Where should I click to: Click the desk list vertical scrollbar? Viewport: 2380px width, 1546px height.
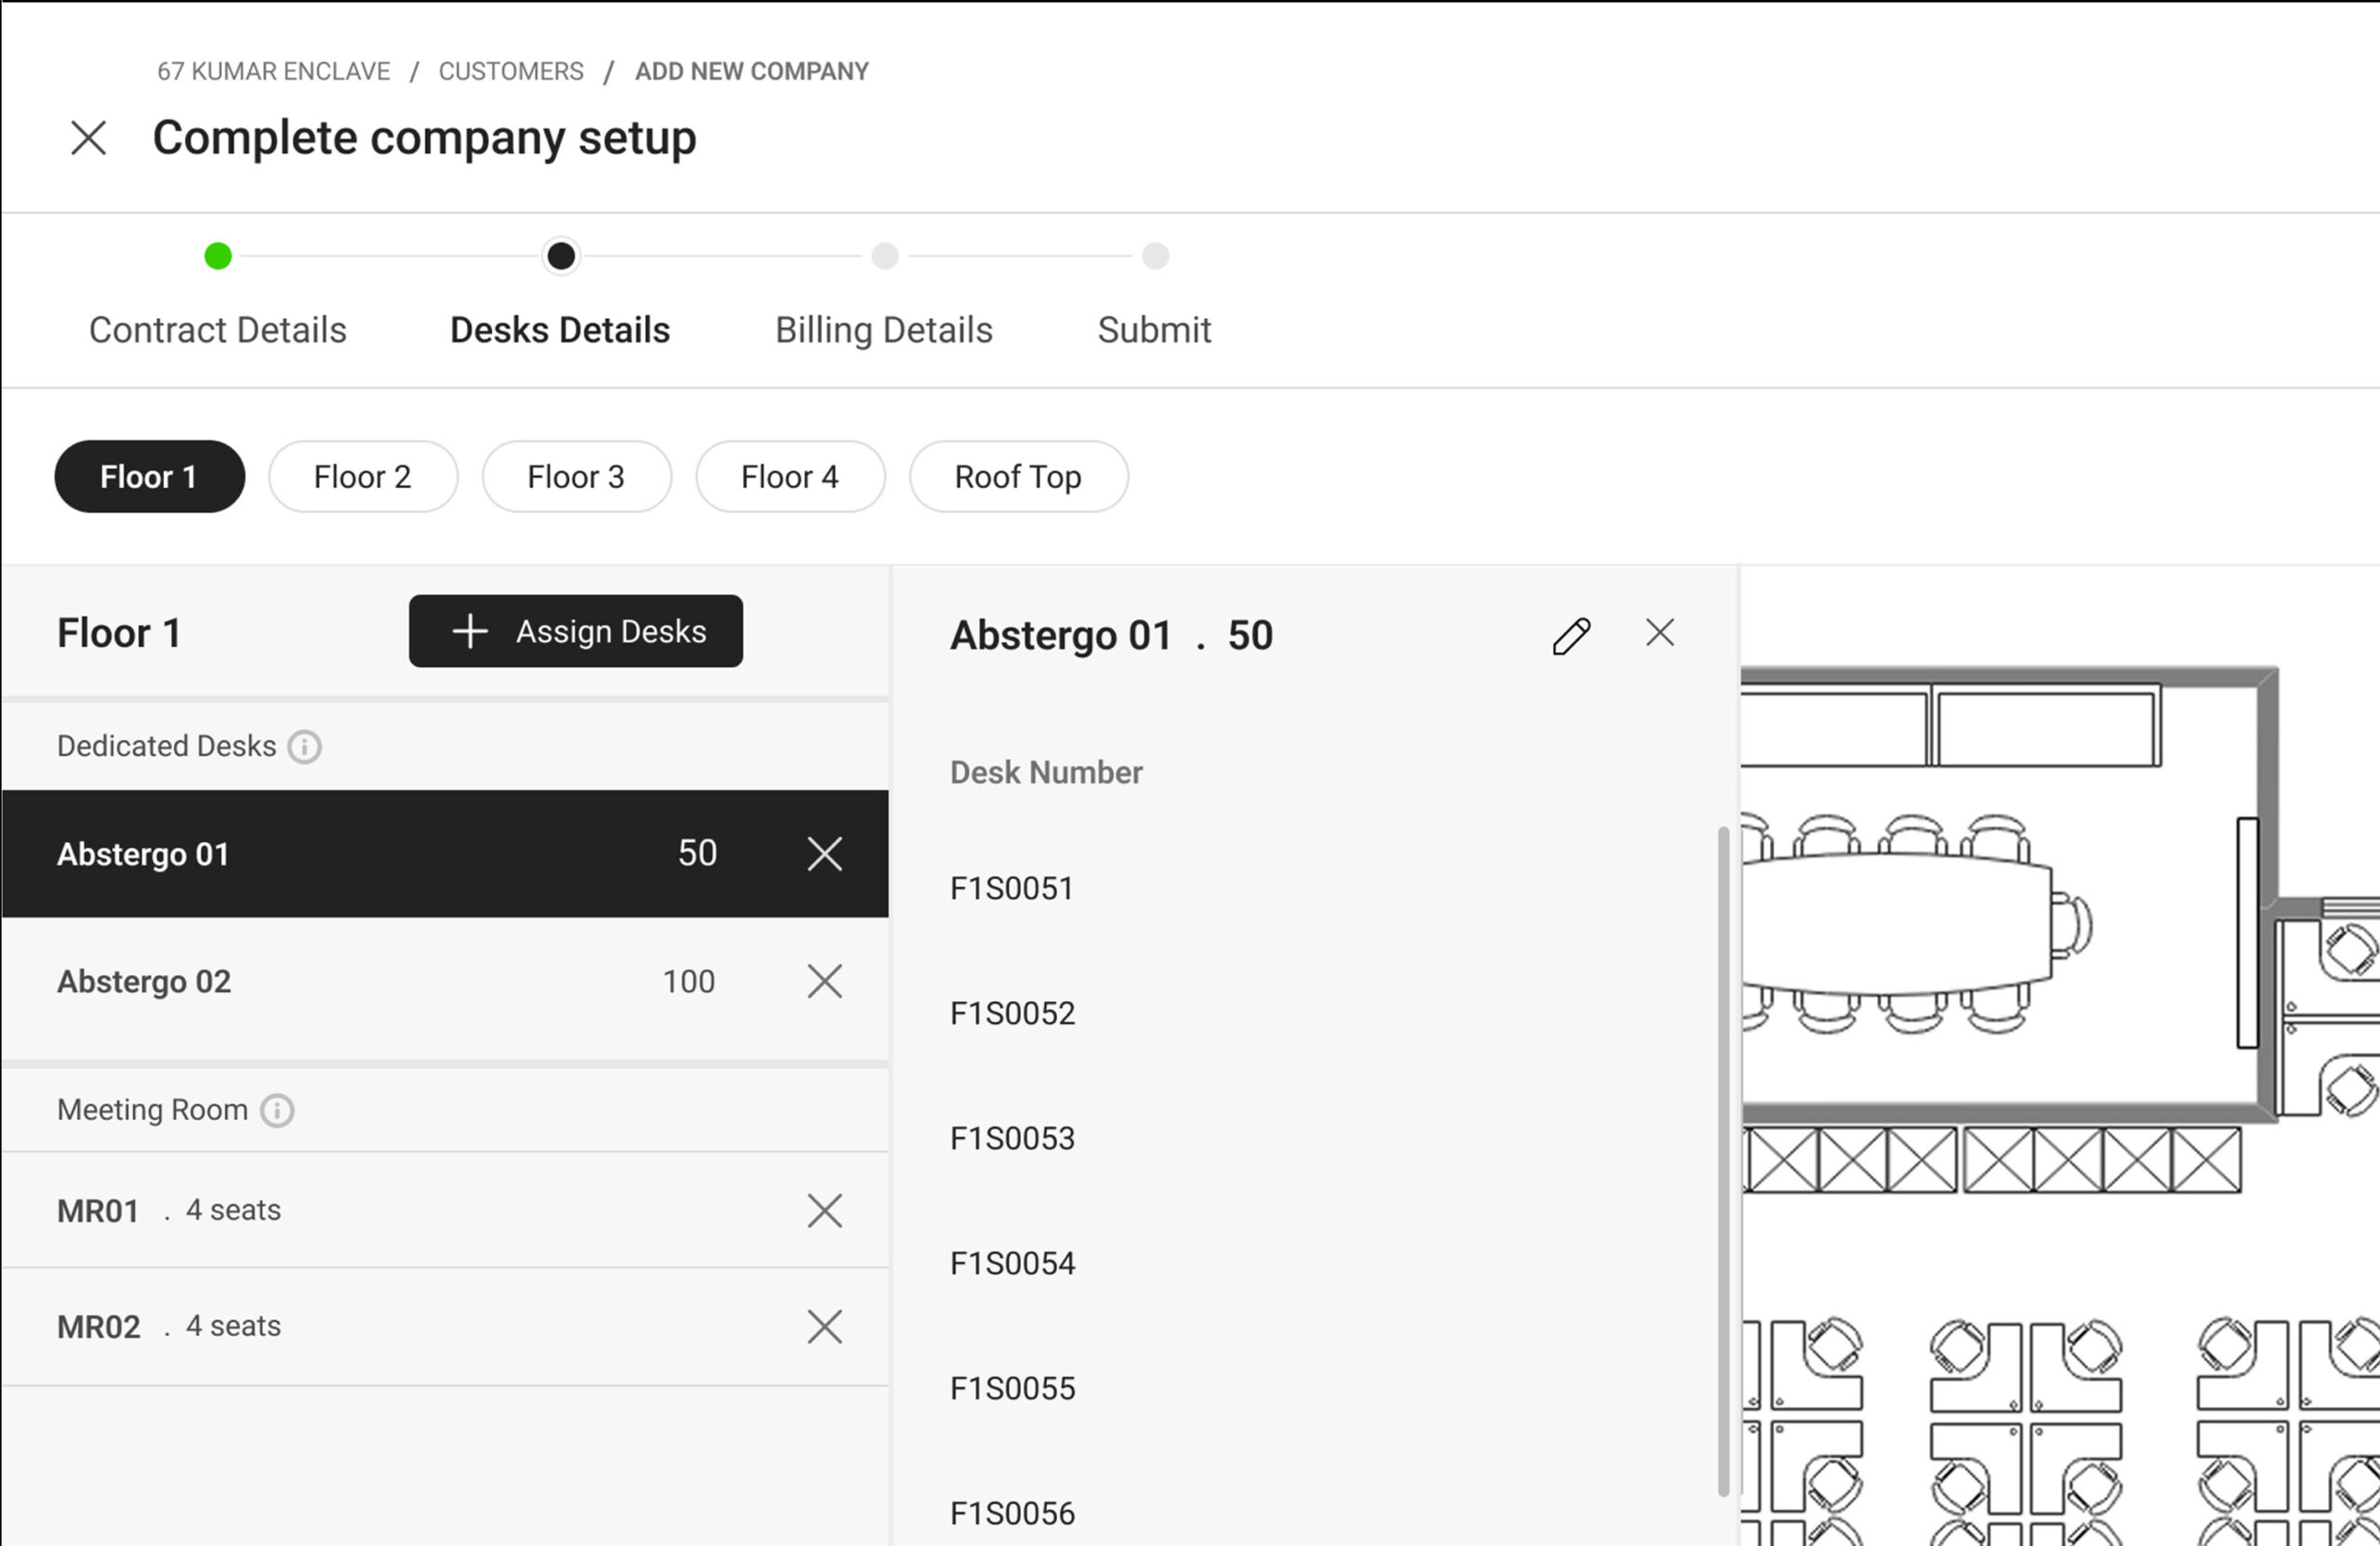[x=1723, y=1161]
